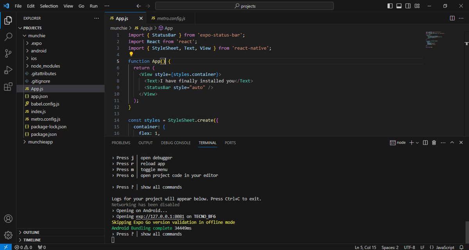Viewport: 469px width, 250px height.
Task: Toggle Secondary Side Bar visibility
Action: coord(408,6)
